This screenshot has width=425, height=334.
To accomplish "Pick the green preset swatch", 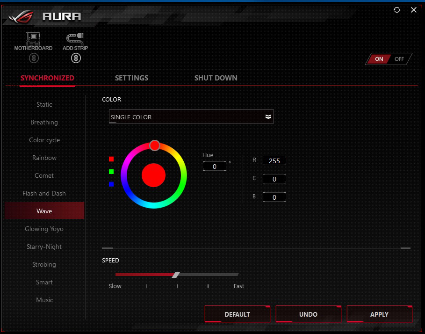I will click(x=111, y=172).
